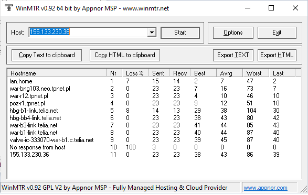Select the lan.home row
The height and width of the screenshot is (195, 308).
point(154,81)
